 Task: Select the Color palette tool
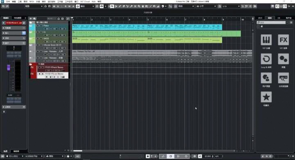pyautogui.click(x=163, y=6)
